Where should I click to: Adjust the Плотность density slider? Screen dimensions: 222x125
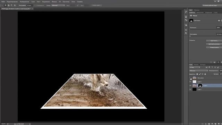[206, 29]
